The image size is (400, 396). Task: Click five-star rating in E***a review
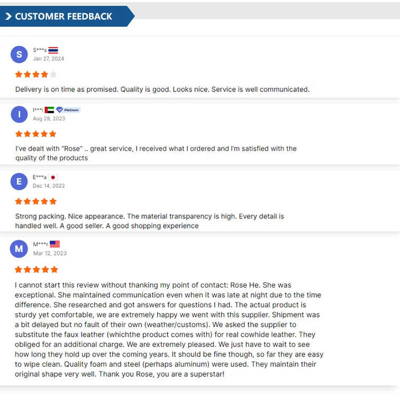(x=36, y=201)
